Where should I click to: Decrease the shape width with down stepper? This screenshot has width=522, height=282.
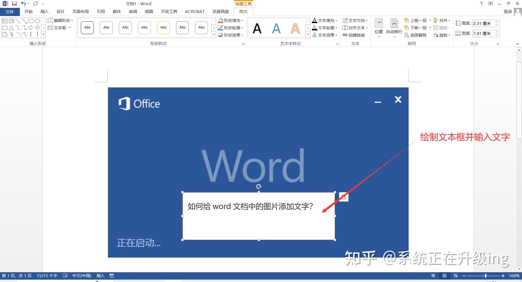tap(496, 35)
